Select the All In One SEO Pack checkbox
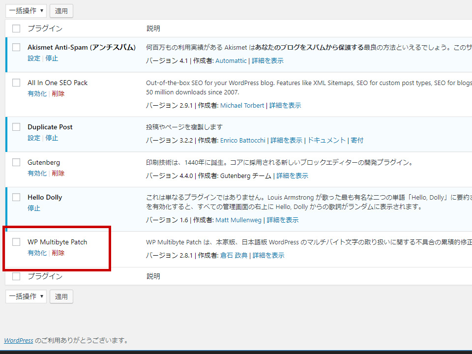This screenshot has height=354, width=472. [x=16, y=83]
